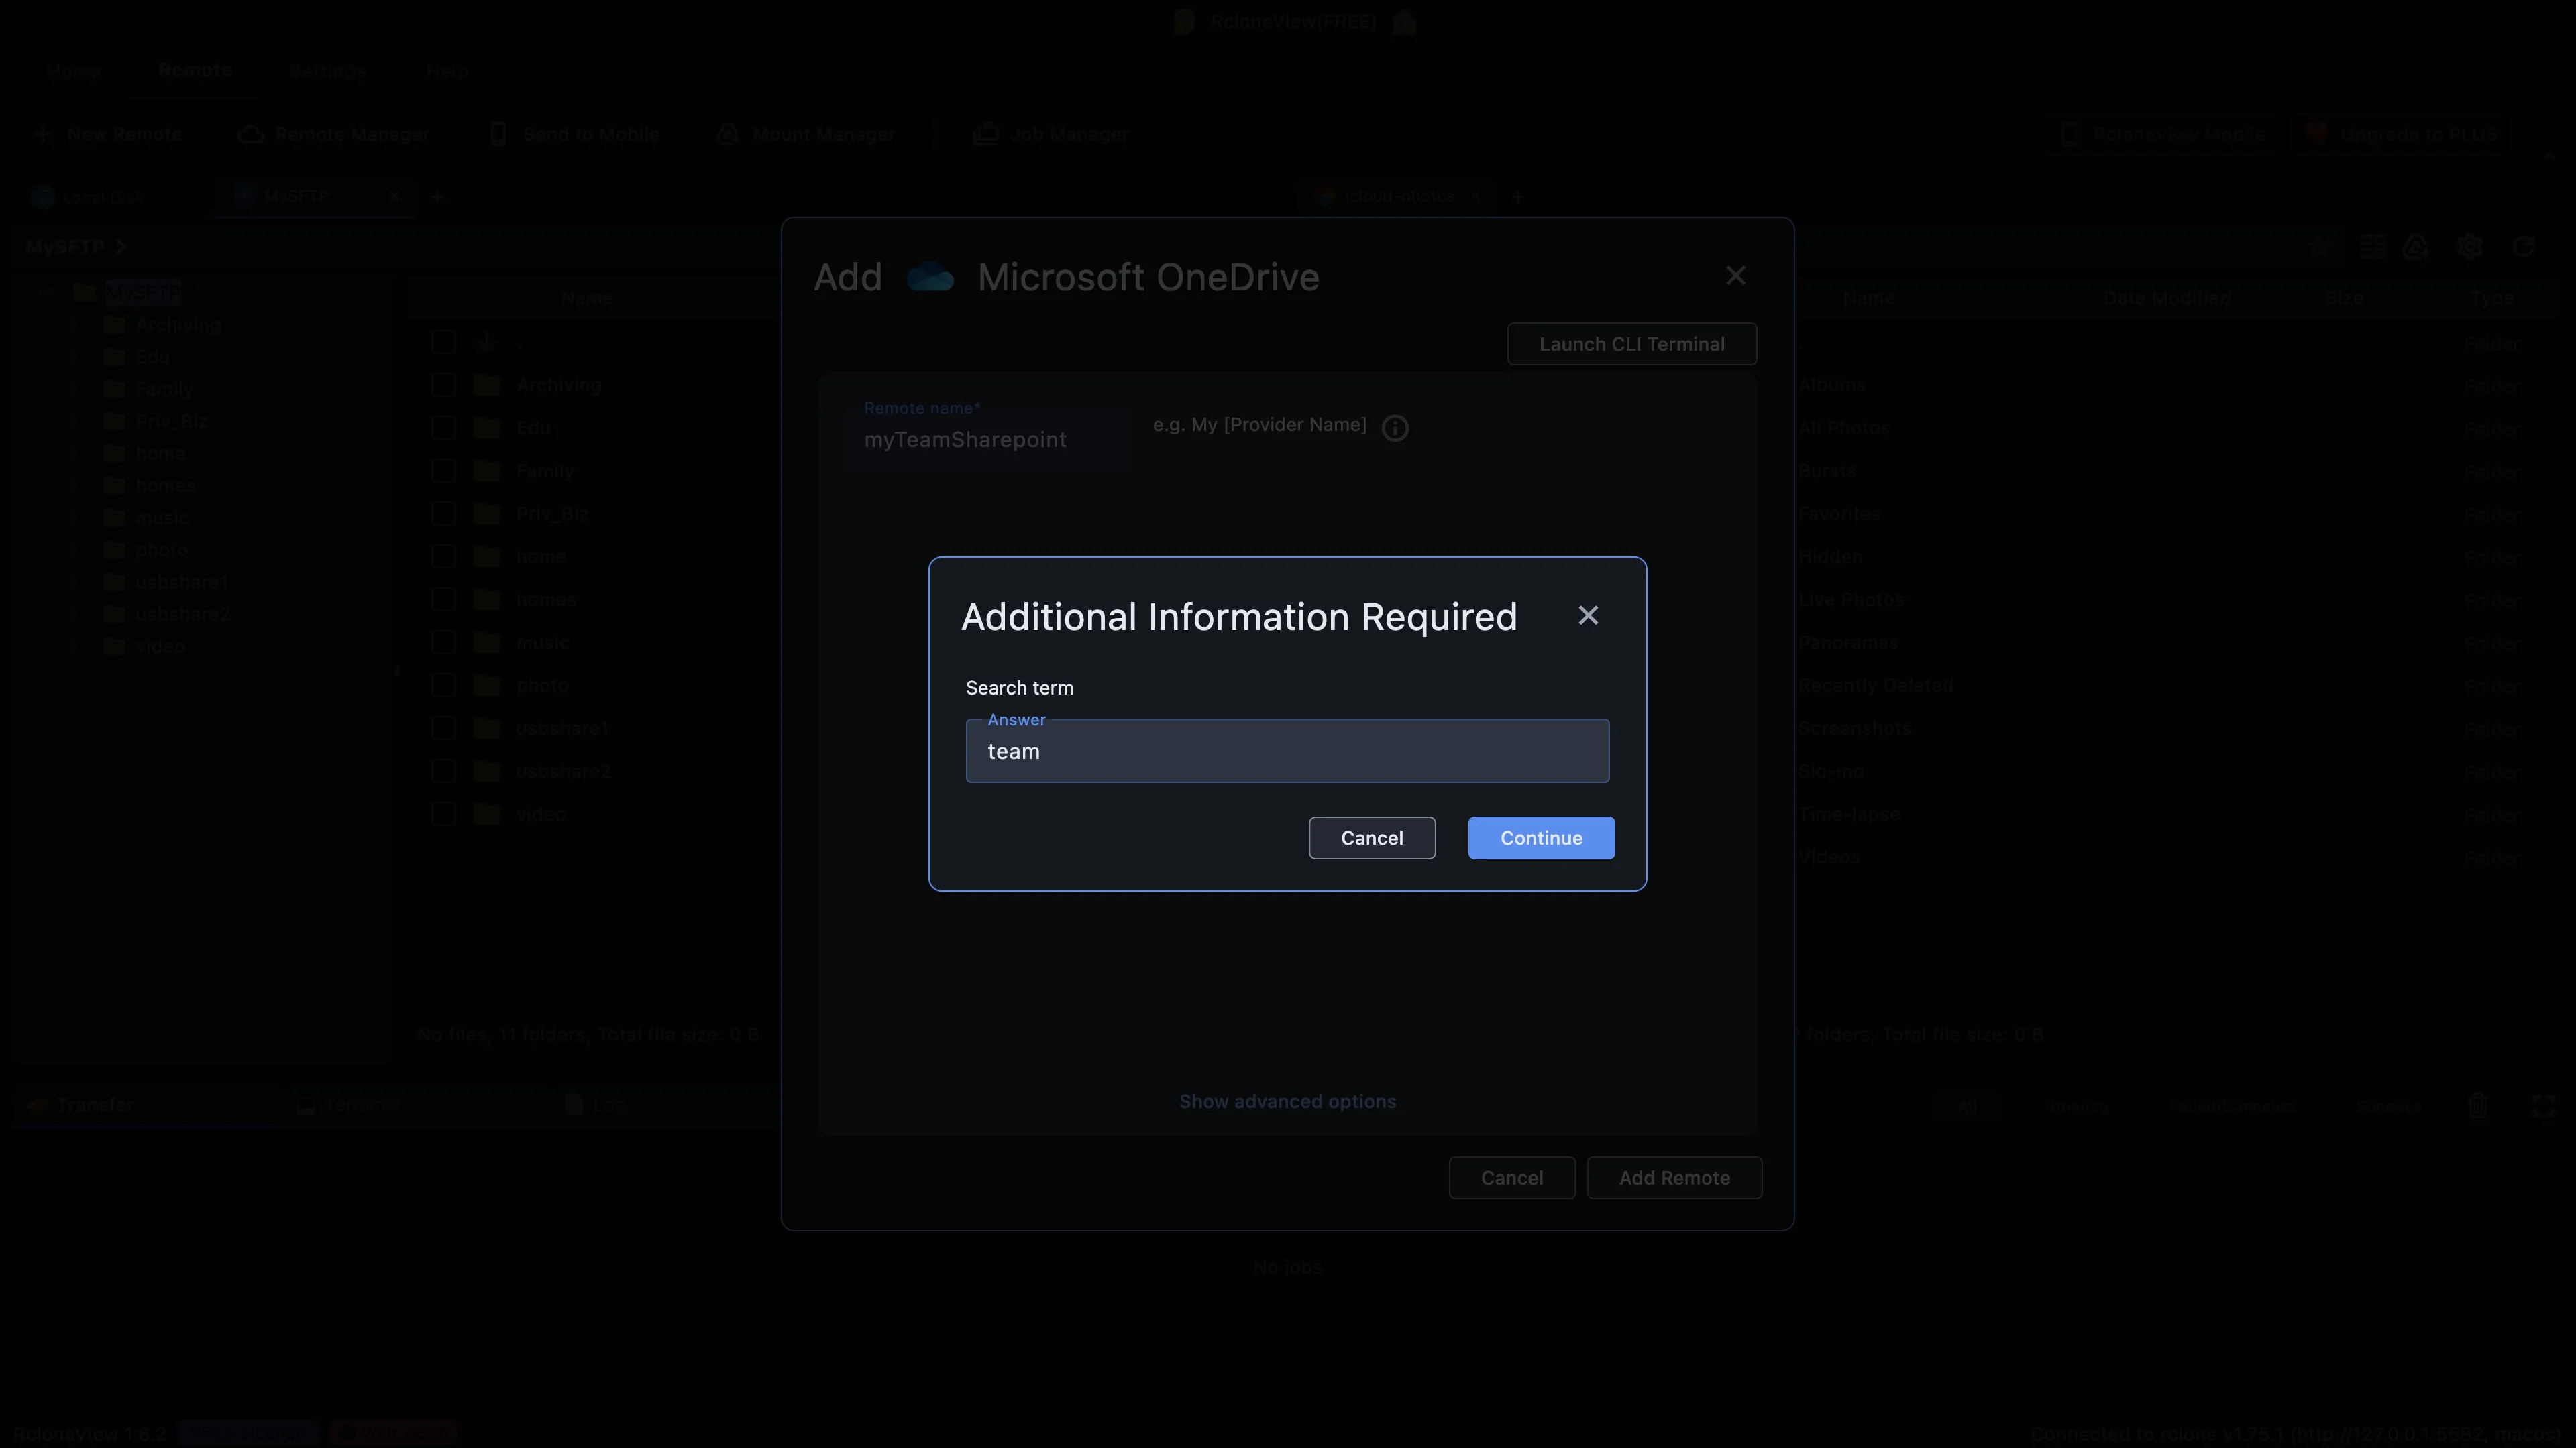The height and width of the screenshot is (1448, 2576).
Task: Click Show advanced options link
Action: tap(1287, 1101)
